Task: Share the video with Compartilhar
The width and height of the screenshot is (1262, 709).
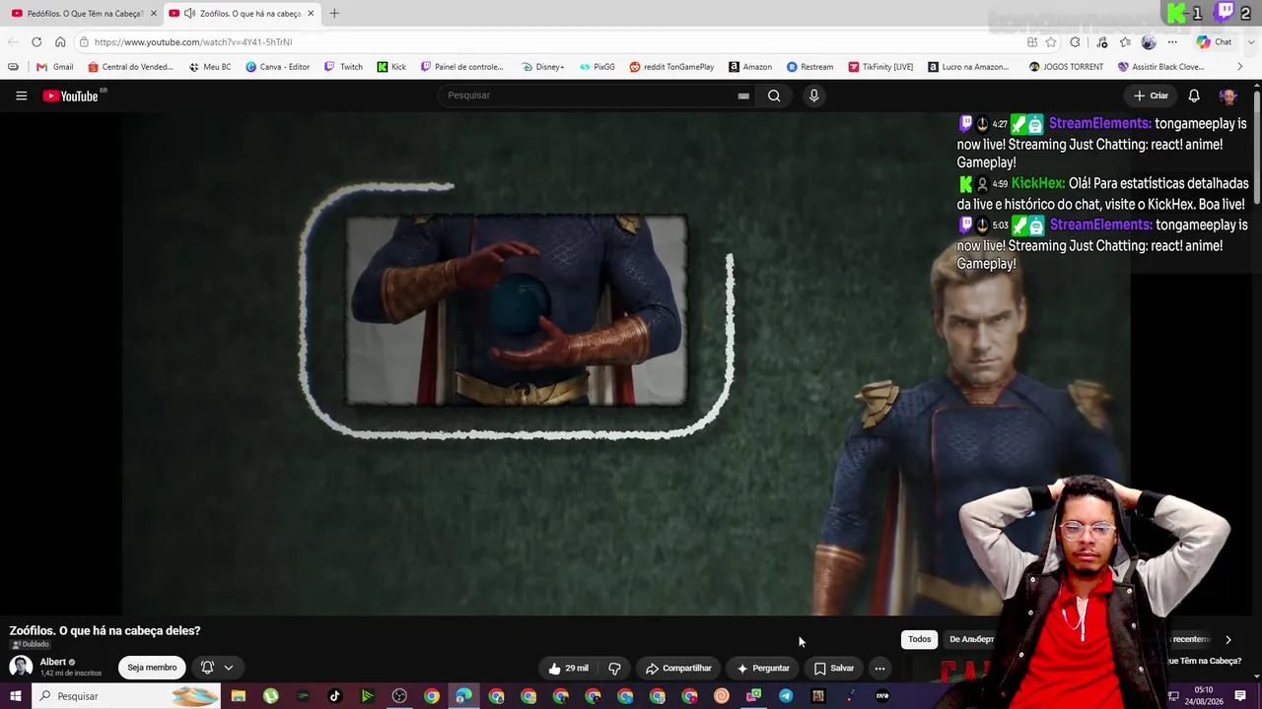Action: click(678, 668)
